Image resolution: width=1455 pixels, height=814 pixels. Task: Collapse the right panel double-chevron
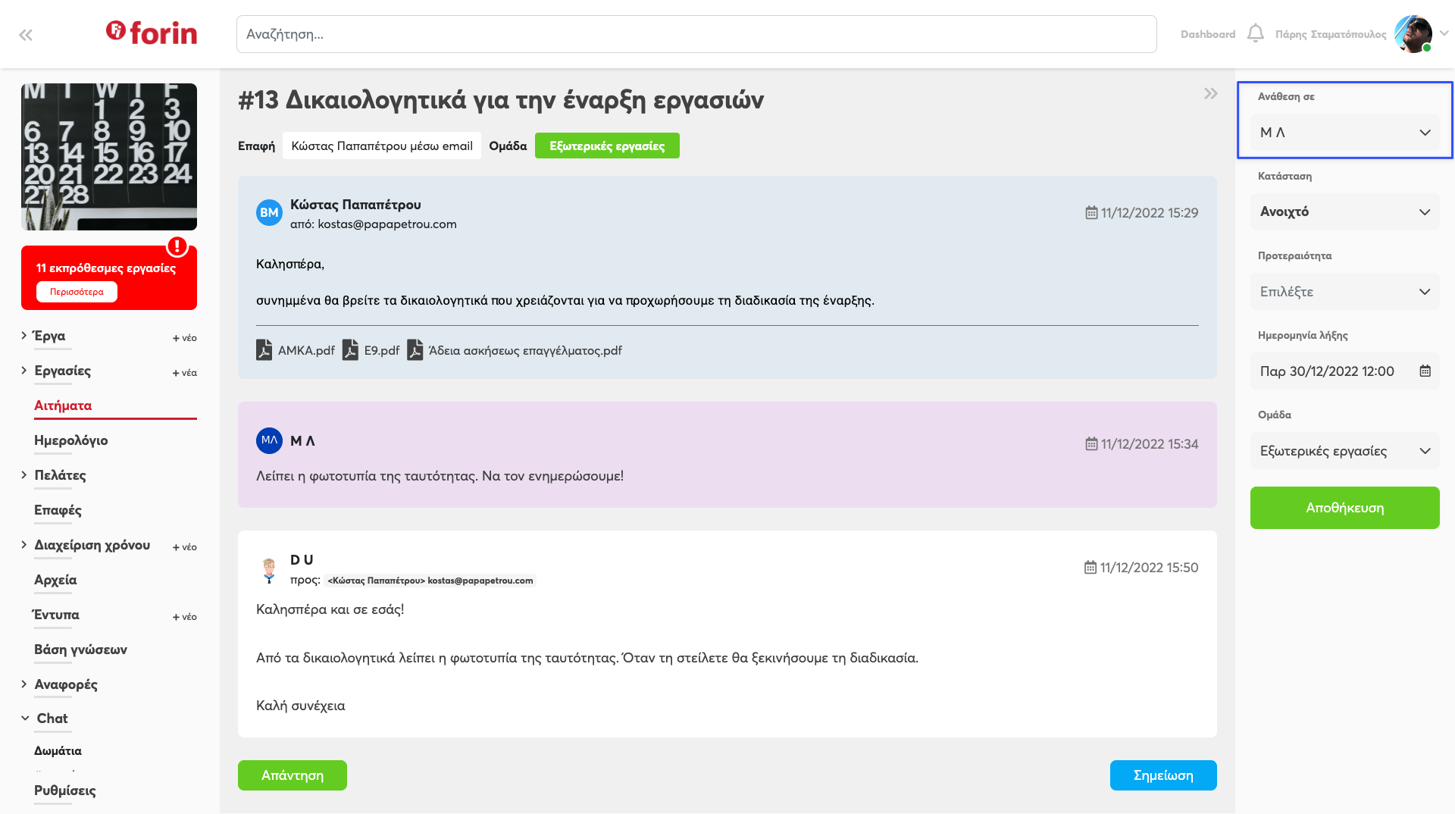[1211, 93]
